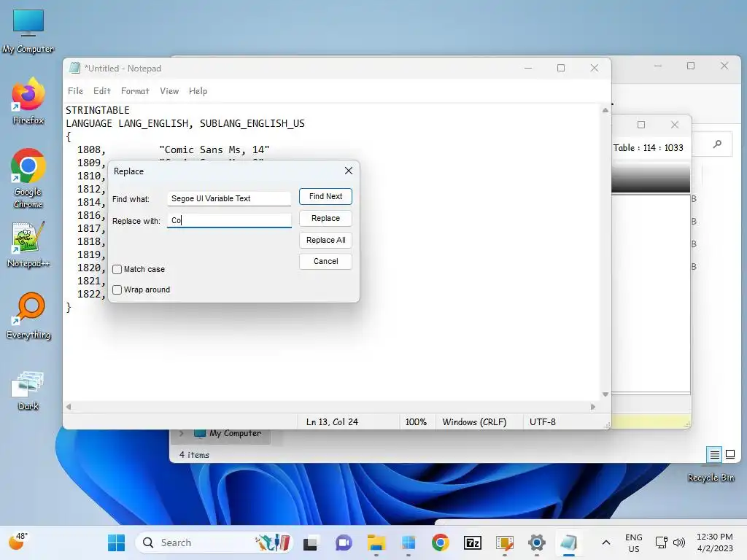Maximize the Resource Hacker inner window
This screenshot has height=560, width=747.
pyautogui.click(x=641, y=124)
